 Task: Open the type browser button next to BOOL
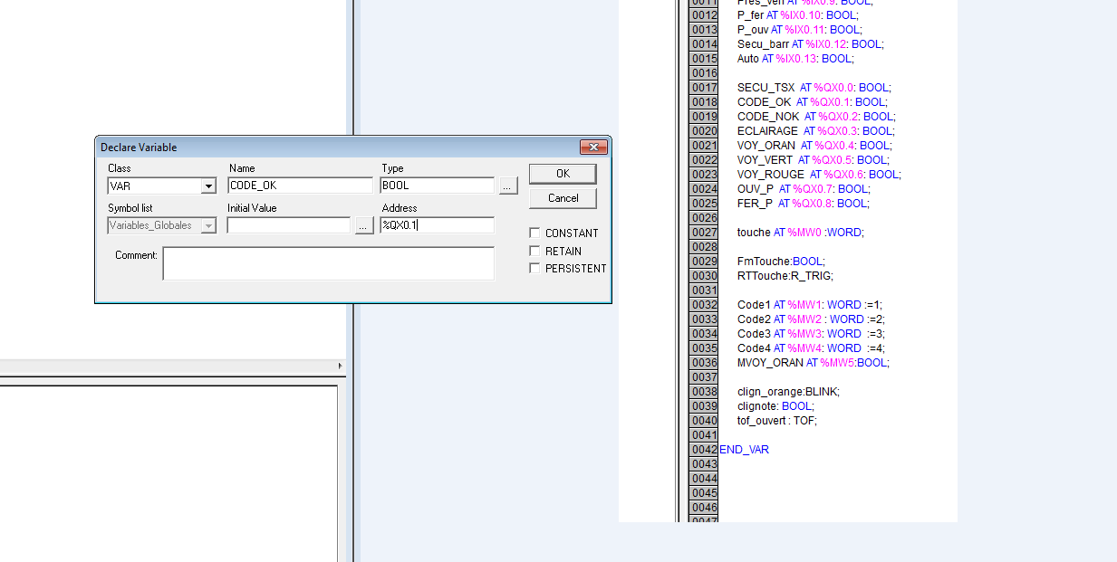pos(508,186)
